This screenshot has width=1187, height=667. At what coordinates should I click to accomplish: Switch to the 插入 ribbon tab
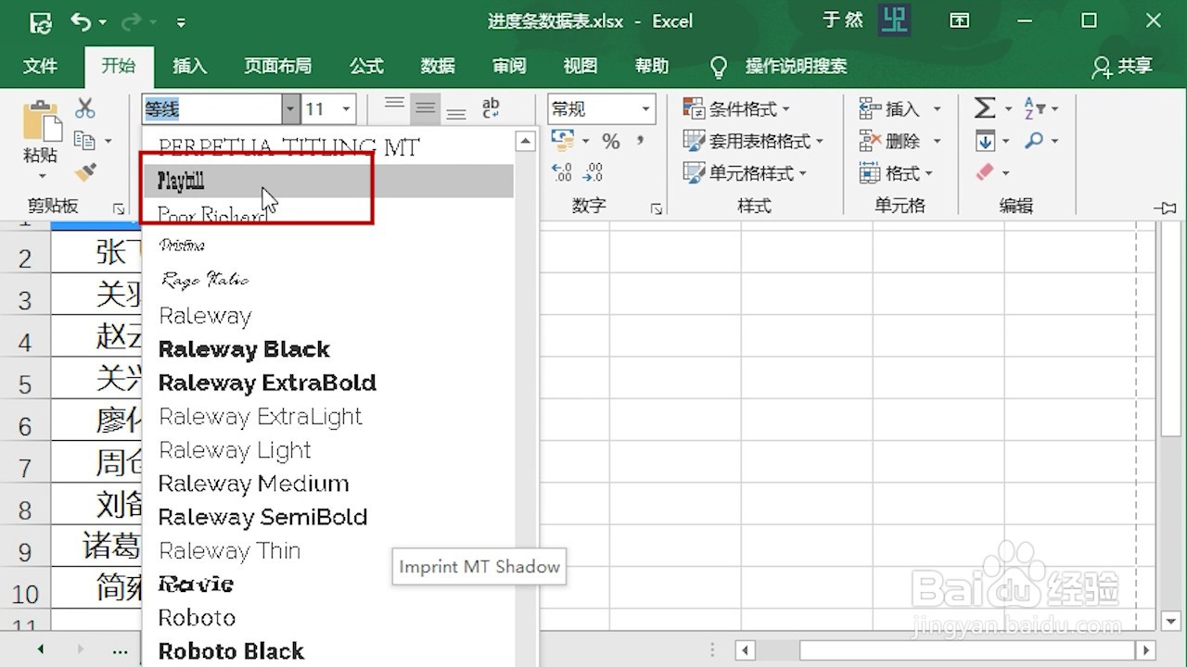pyautogui.click(x=189, y=66)
